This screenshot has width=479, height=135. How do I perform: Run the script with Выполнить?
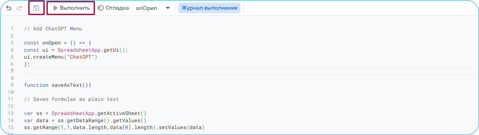[71, 8]
